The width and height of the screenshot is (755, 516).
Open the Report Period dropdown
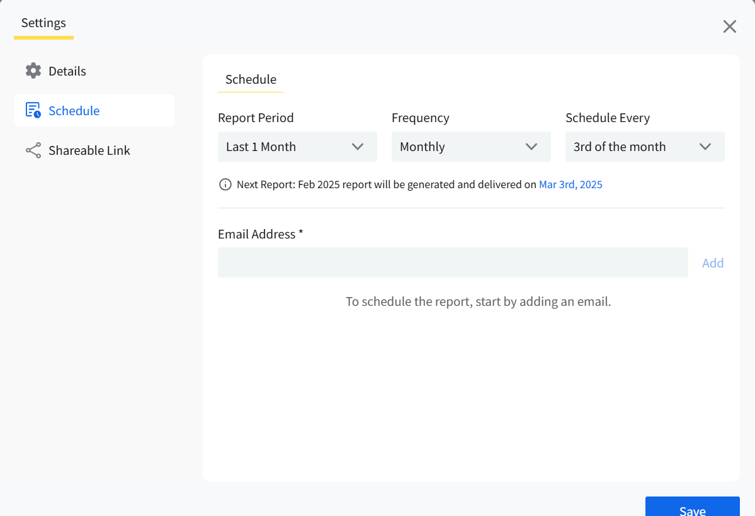tap(297, 147)
